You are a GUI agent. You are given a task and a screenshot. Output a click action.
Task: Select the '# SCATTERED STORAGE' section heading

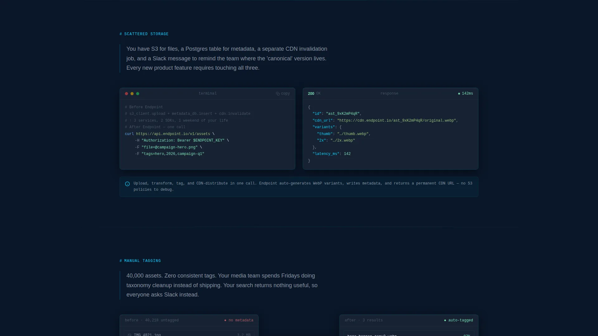[x=144, y=34]
